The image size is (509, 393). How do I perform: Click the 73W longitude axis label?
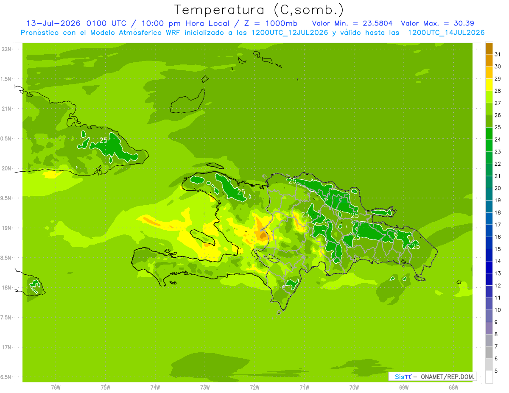pyautogui.click(x=205, y=387)
